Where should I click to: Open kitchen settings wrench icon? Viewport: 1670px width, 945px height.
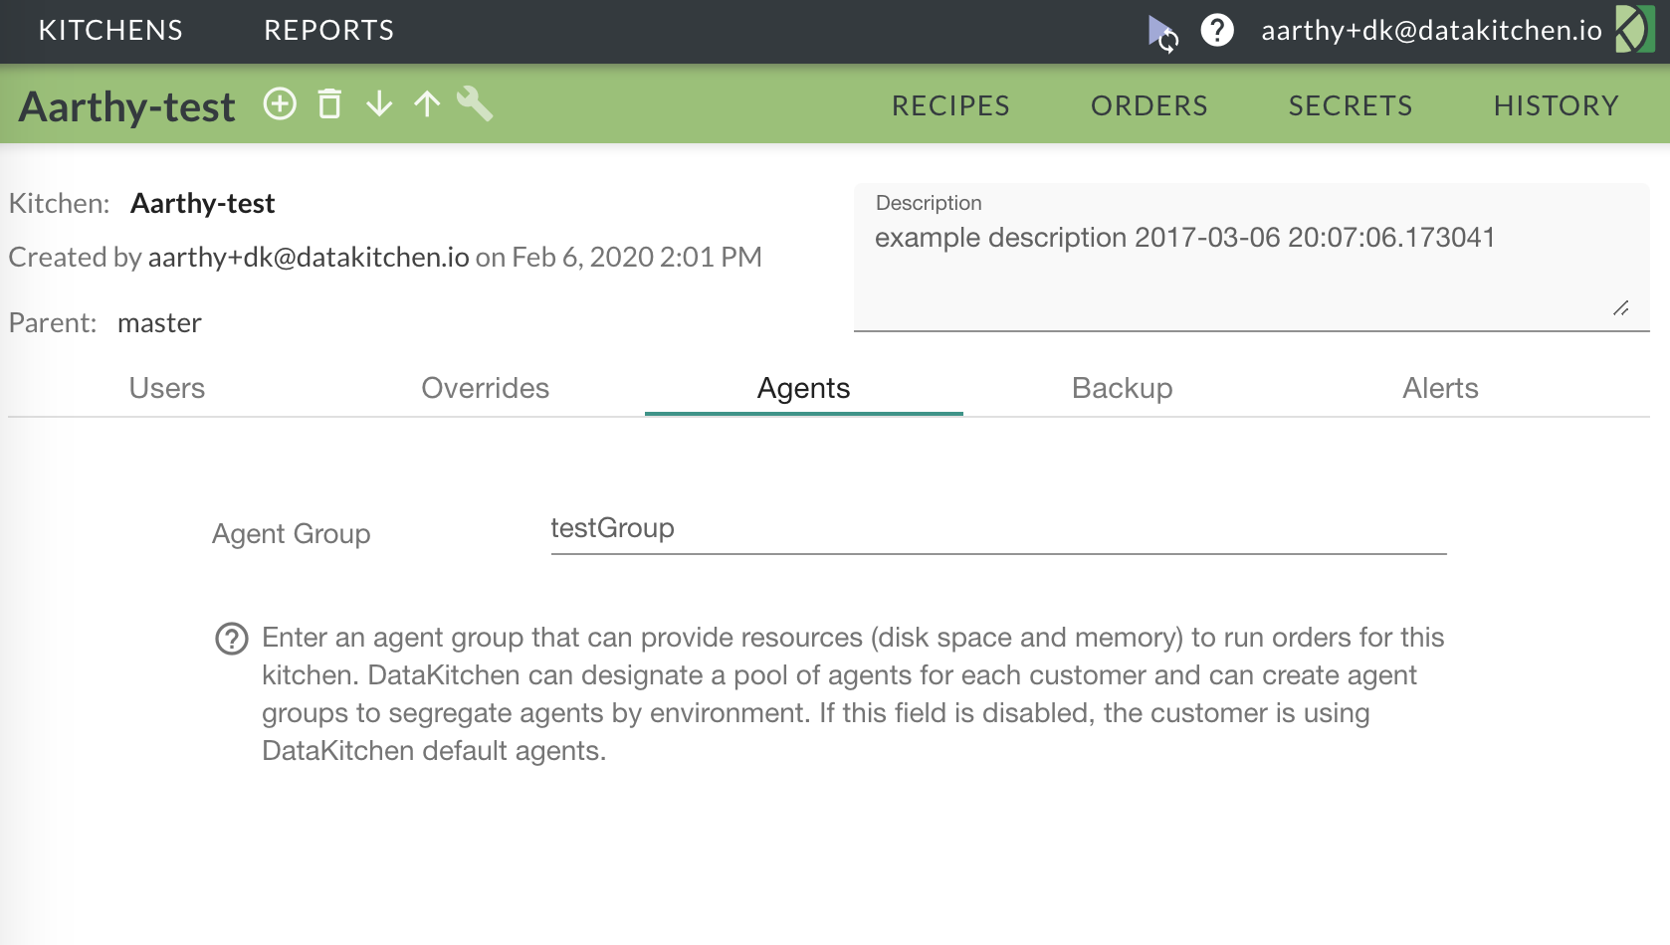click(475, 103)
